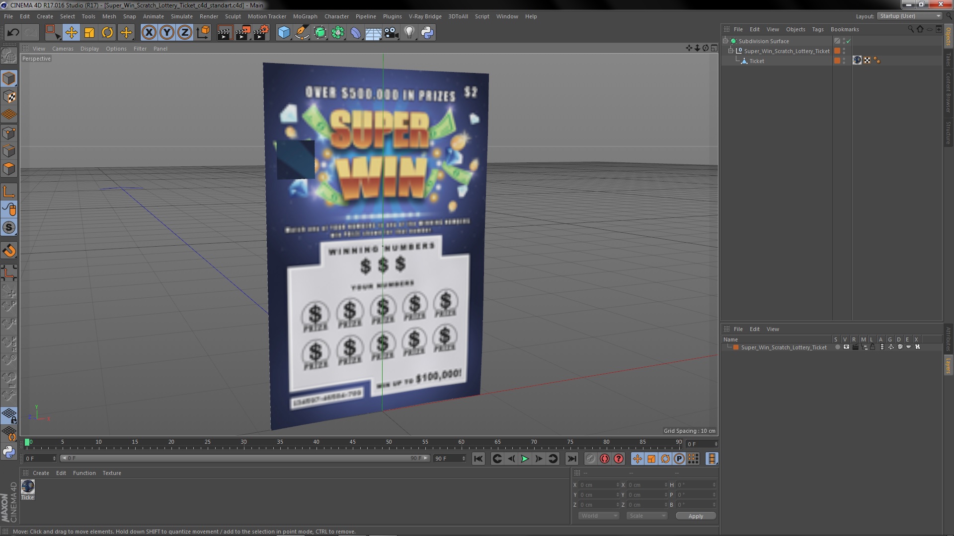
Task: Click the Python script icon in toolbar
Action: (x=427, y=33)
